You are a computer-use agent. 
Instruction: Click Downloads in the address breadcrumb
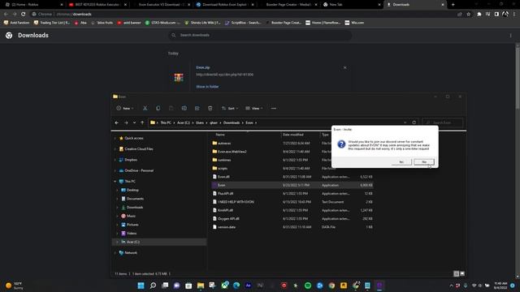tap(232, 122)
